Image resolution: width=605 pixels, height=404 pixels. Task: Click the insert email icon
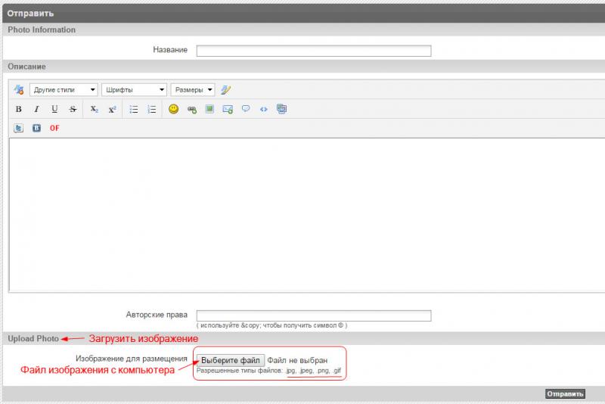228,109
